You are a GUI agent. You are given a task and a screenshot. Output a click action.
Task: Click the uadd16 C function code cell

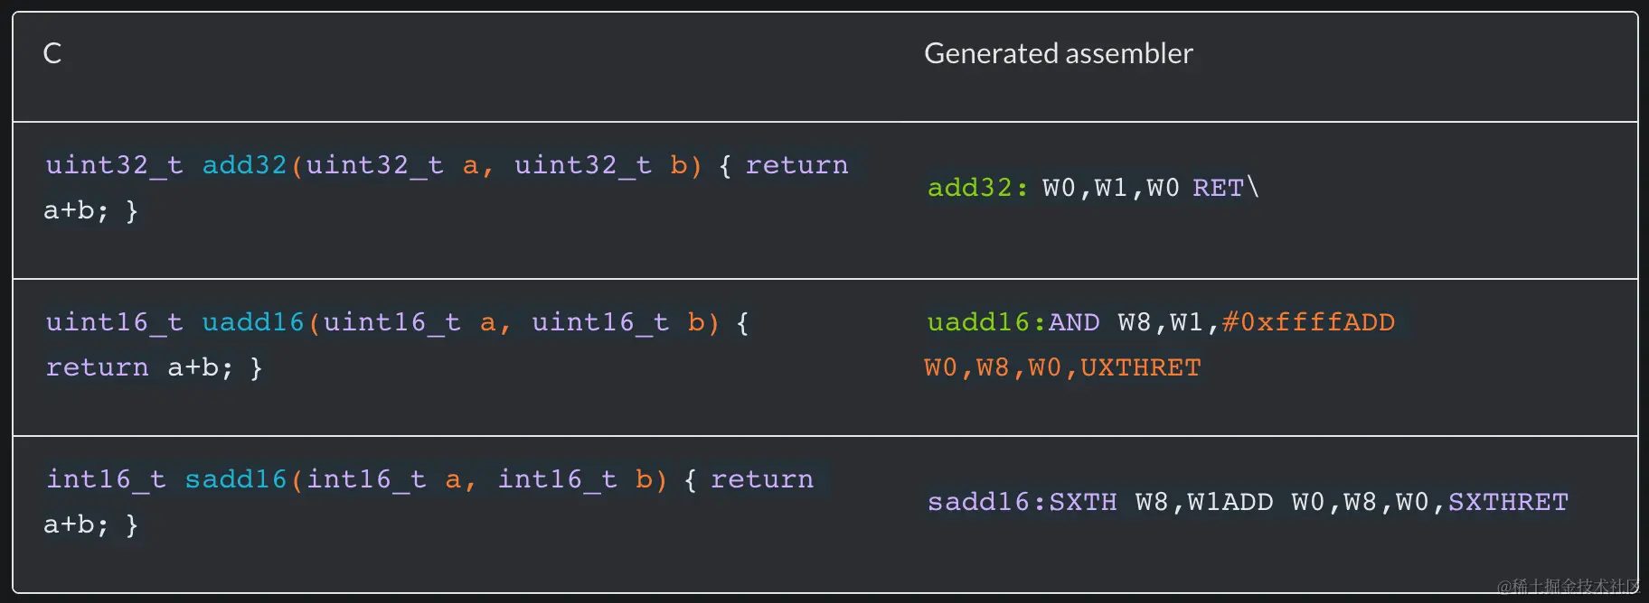(398, 345)
